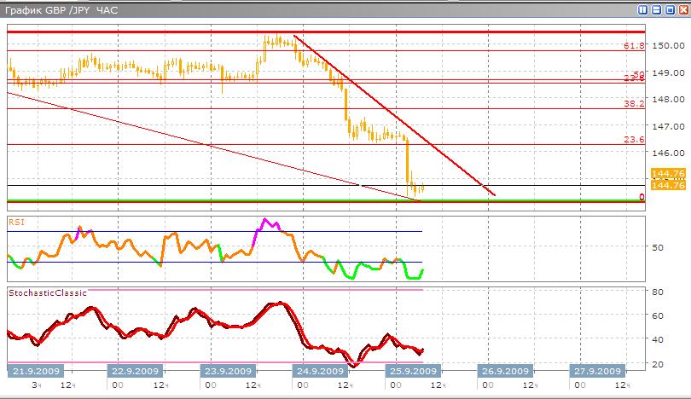Pick the 25.9.2009 date marker
Viewport: 691px width, 399px height.
point(414,371)
